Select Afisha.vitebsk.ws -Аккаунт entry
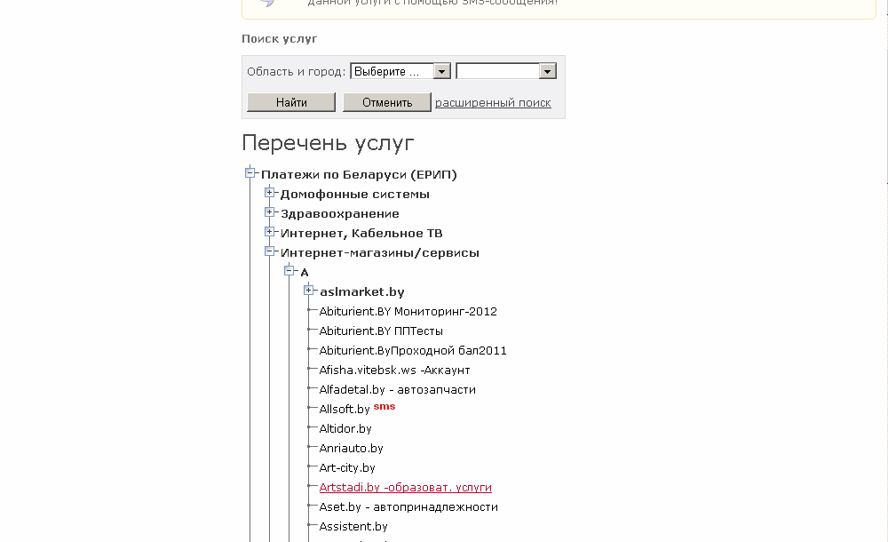 click(394, 371)
